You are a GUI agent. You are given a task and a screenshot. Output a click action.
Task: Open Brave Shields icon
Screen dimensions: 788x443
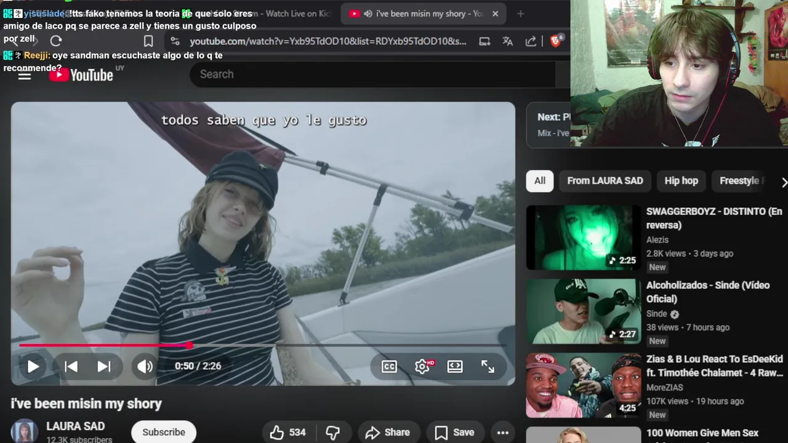556,41
